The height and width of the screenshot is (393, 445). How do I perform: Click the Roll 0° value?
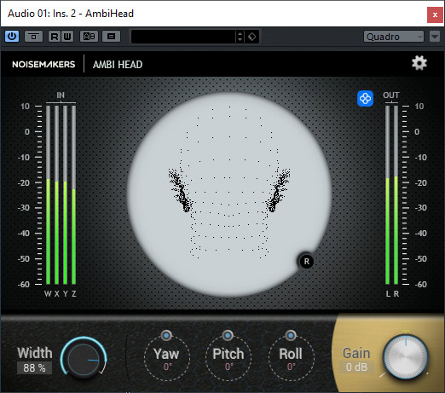click(x=292, y=367)
